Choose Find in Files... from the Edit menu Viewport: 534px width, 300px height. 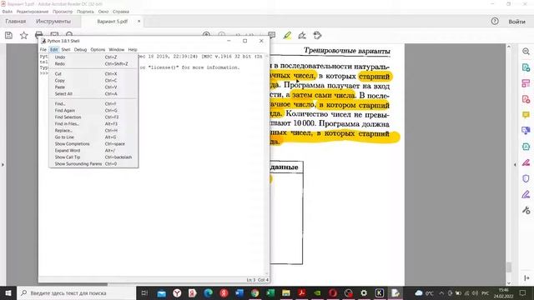point(93,124)
